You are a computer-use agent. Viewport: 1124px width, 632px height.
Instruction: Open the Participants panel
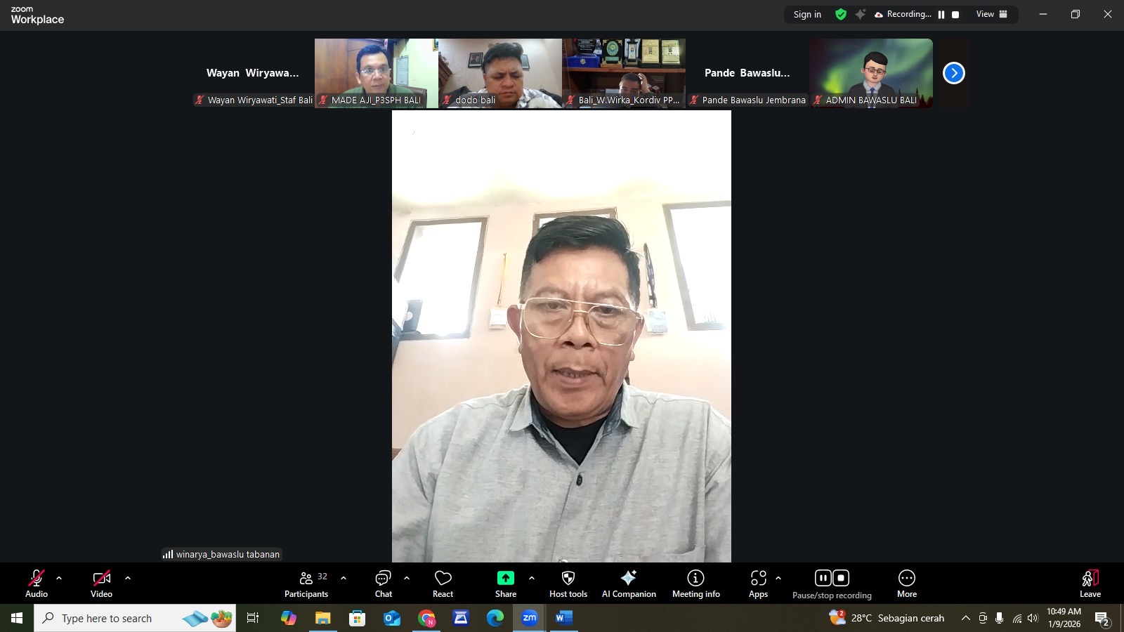(306, 584)
